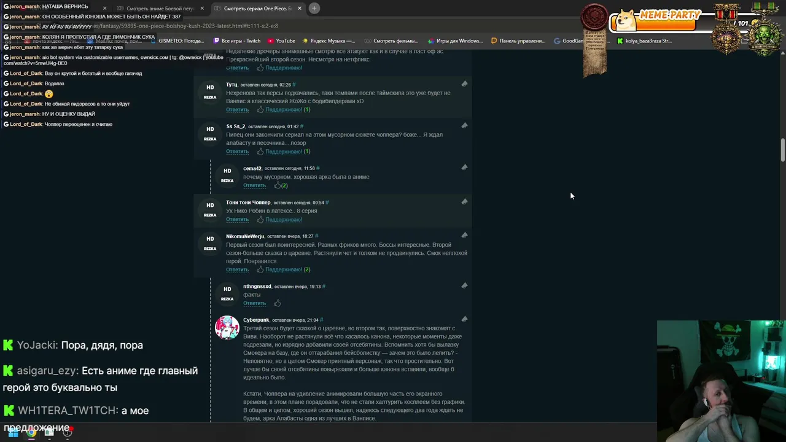Click the YouTube bookmark icon
The height and width of the screenshot is (442, 786).
[271, 41]
